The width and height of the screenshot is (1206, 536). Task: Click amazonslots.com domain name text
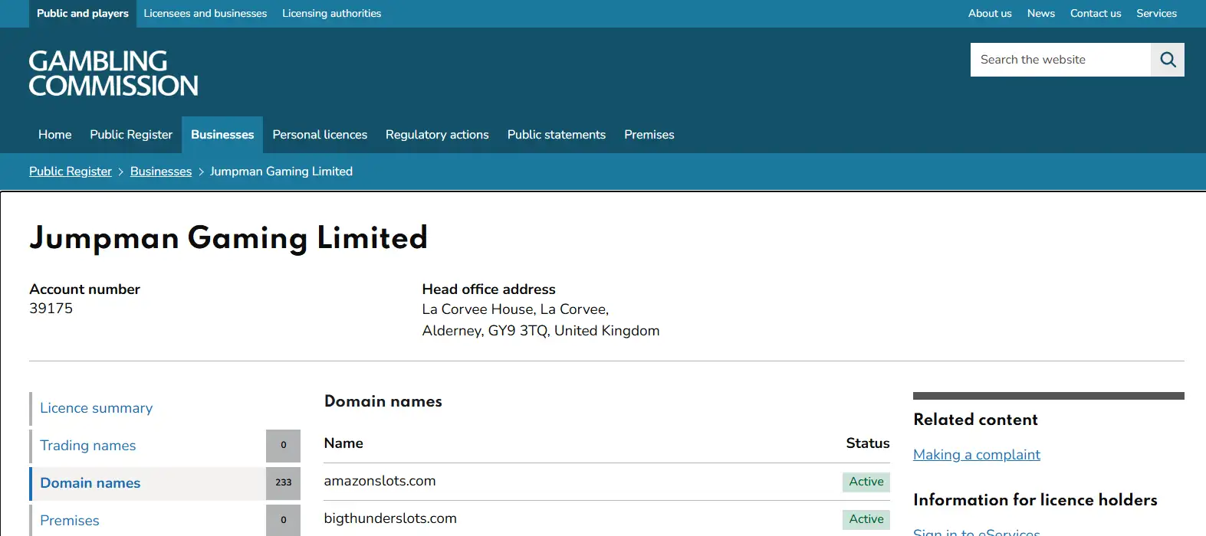pyautogui.click(x=380, y=481)
